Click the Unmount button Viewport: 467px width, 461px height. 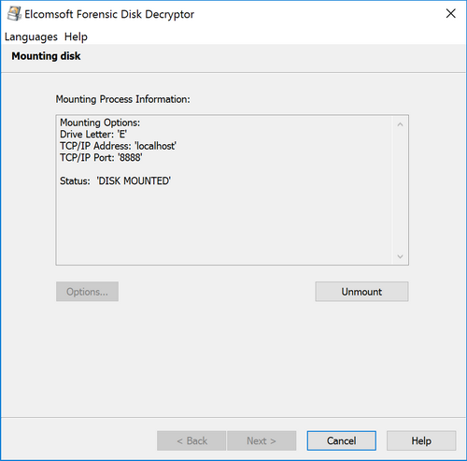coord(361,292)
